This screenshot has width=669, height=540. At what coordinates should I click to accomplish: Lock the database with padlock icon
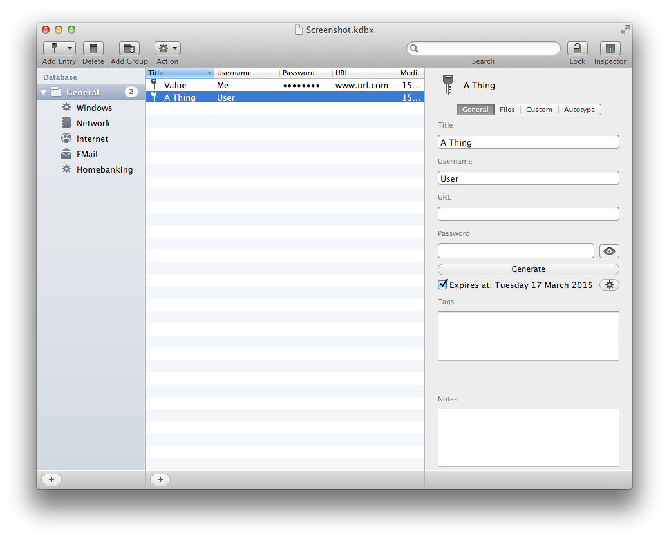coord(577,48)
